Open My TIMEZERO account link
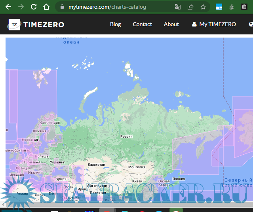253x212 pixels. (214, 24)
